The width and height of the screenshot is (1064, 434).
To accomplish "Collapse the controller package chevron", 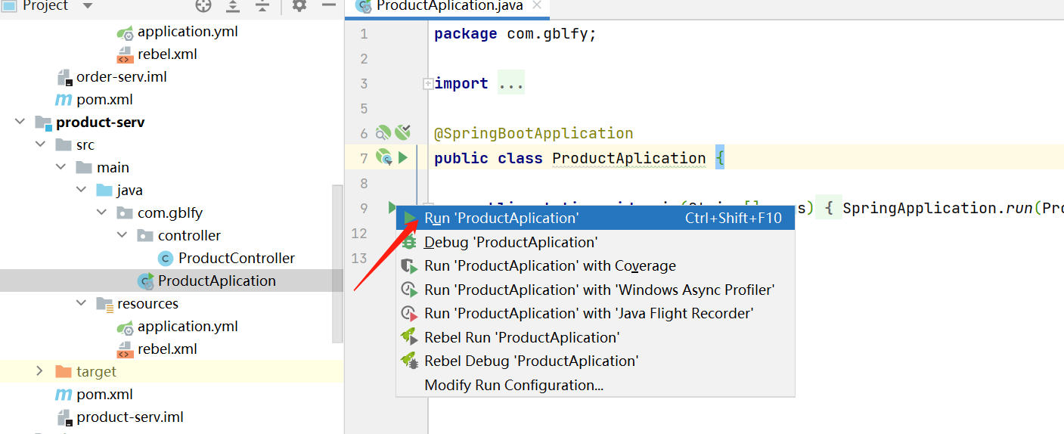I will [x=122, y=235].
